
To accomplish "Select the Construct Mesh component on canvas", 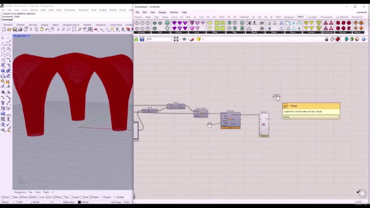I will pyautogui.click(x=201, y=113).
